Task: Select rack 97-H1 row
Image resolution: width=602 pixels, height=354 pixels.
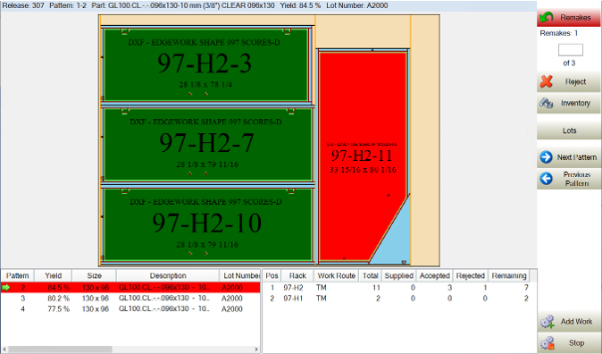Action: [x=397, y=298]
